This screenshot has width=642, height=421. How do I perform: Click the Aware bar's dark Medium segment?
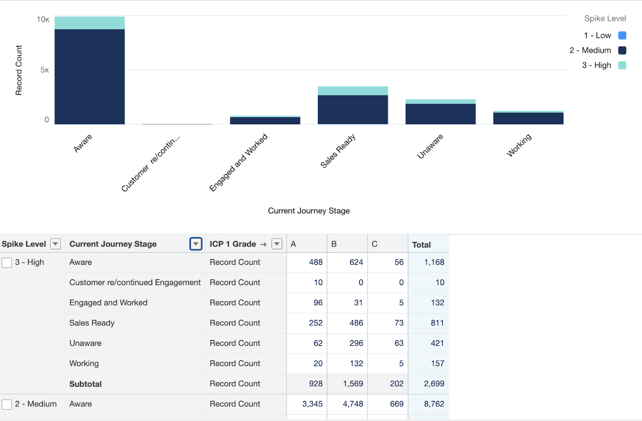click(90, 77)
